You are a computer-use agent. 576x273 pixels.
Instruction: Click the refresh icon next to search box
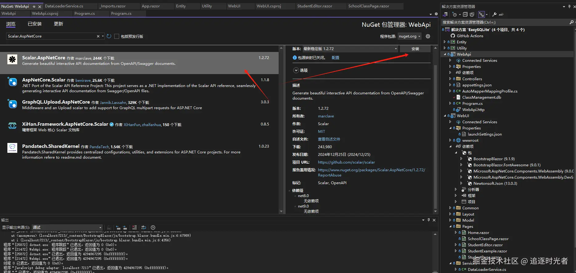click(109, 36)
